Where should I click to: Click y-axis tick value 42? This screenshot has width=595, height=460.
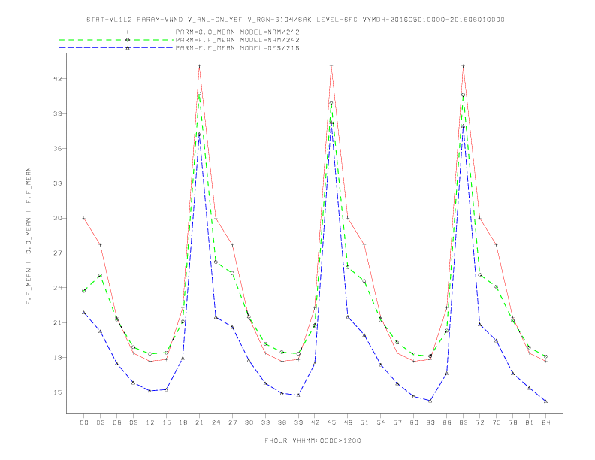pyautogui.click(x=58, y=79)
